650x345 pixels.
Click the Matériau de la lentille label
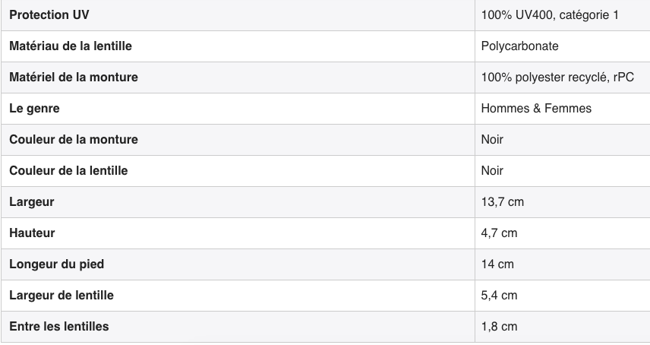pos(71,46)
